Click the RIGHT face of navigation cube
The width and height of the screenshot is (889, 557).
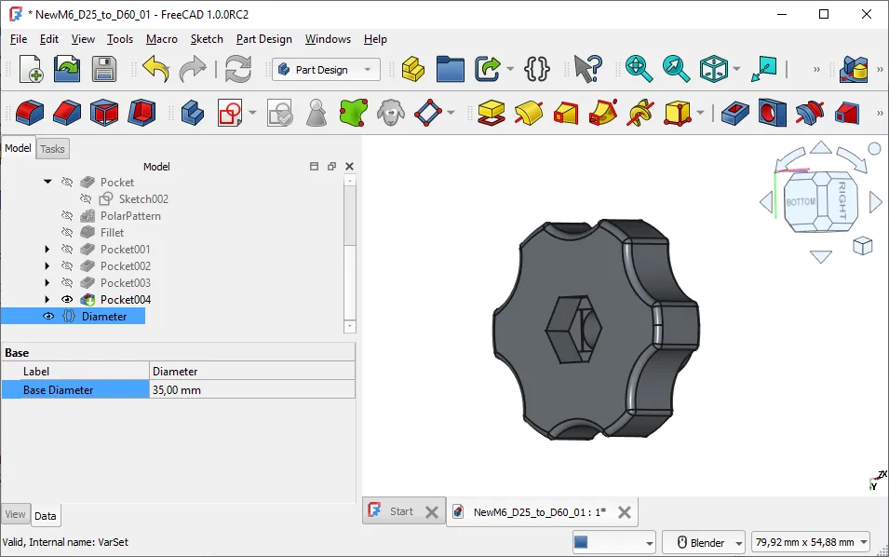click(x=842, y=200)
